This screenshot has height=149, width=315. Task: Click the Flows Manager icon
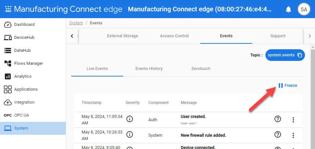pos(8,63)
